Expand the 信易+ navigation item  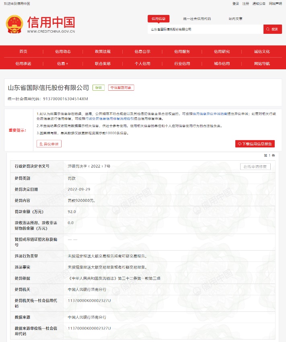coord(63,64)
